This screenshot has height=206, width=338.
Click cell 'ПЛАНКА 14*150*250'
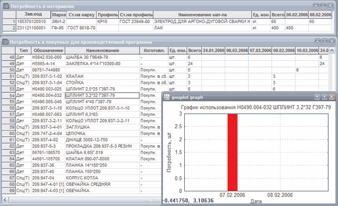[x=103, y=165]
